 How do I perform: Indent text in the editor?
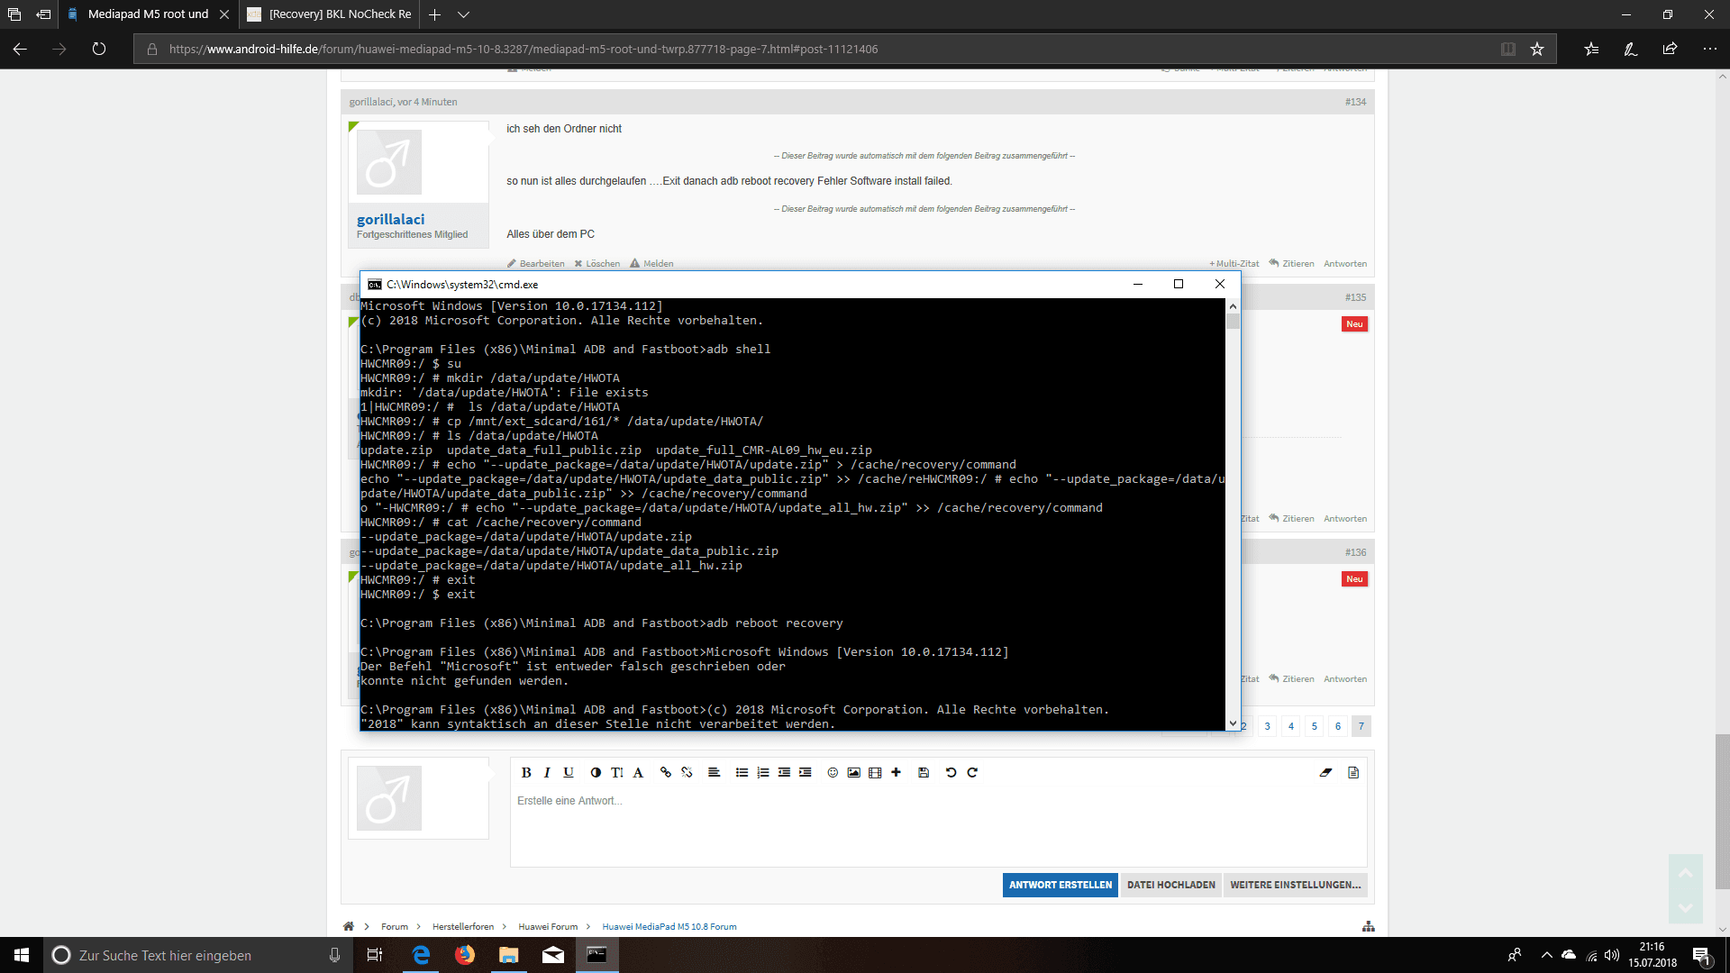coord(806,772)
